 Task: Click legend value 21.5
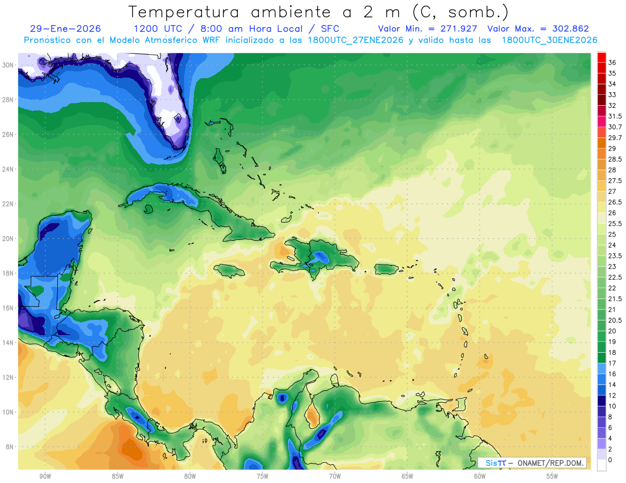coord(615,299)
